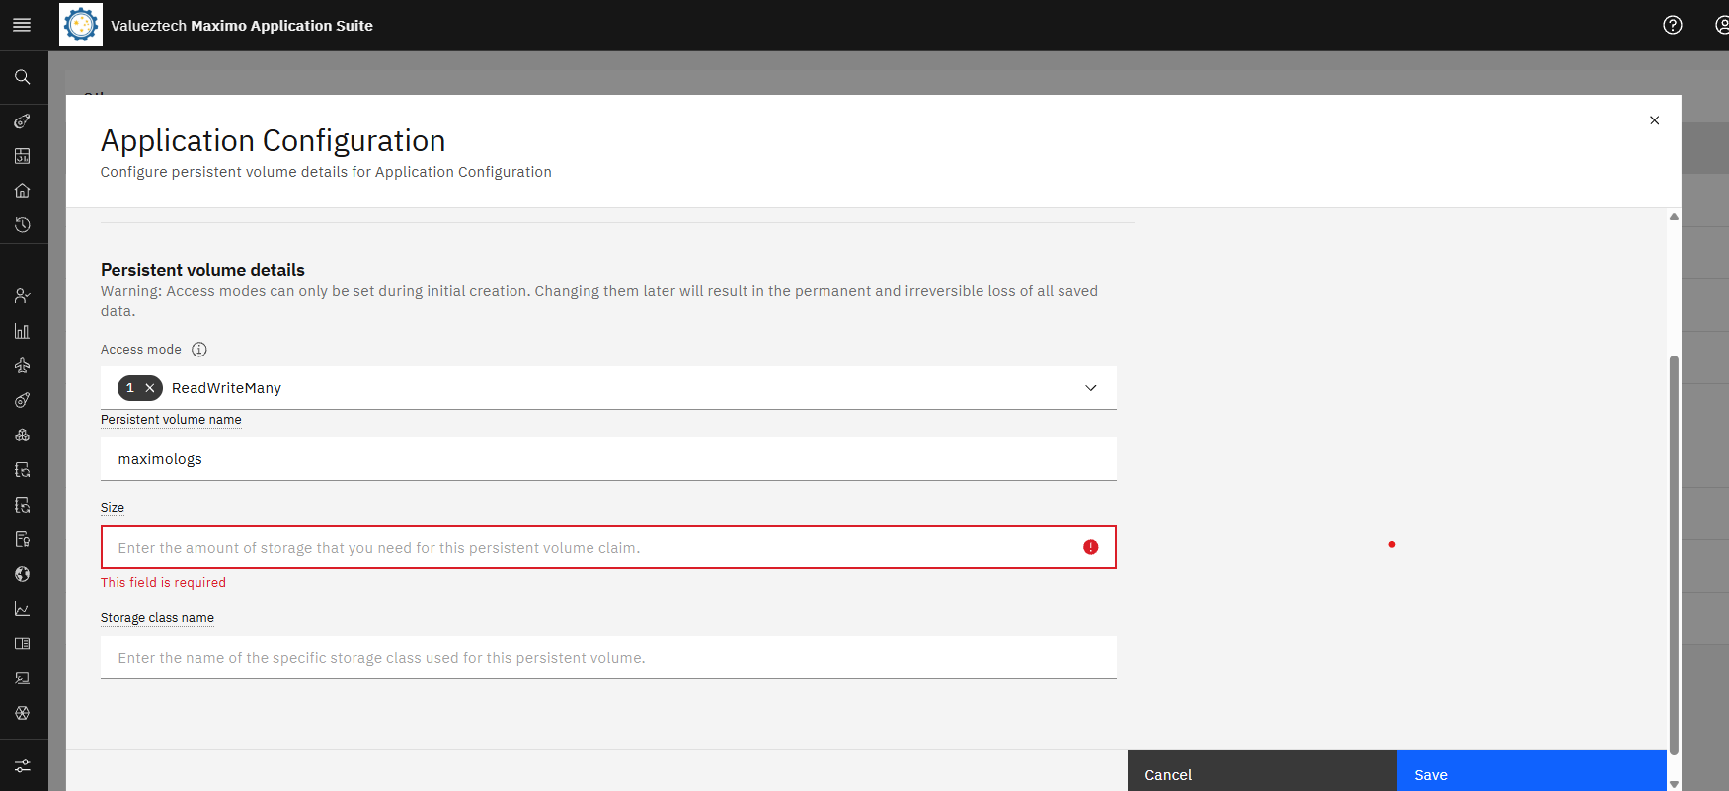Open the user profile icon
This screenshot has height=791, width=1729.
click(x=1722, y=25)
